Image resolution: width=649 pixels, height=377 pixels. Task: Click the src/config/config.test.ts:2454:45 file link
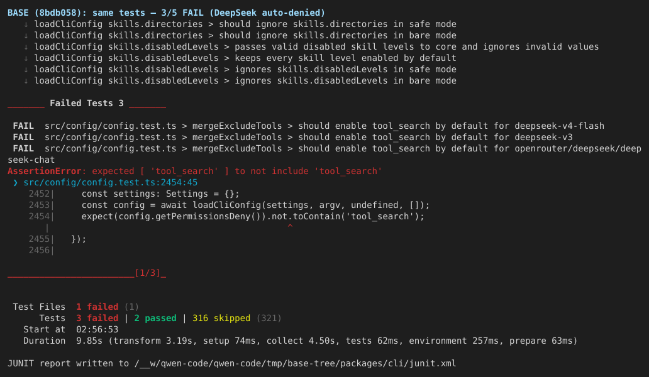111,182
